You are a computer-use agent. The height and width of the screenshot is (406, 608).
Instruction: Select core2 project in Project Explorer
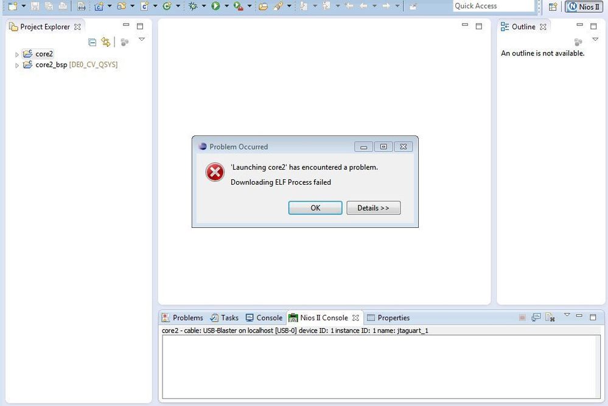[x=38, y=54]
